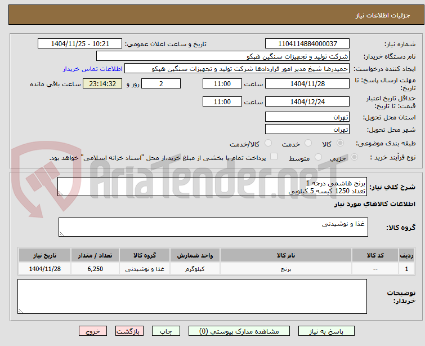Click the کد کالا column header
Image resolution: width=425 pixels, height=346 pixels.
375,255
